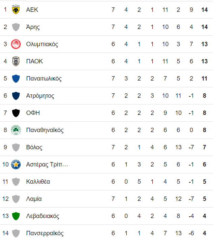The width and height of the screenshot is (213, 243).
Task: Click AEK's bold points total 14
Action: [x=204, y=10]
